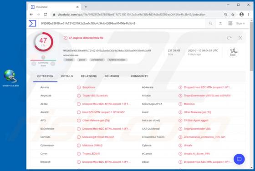Open the apps grid icon
Screen dimensions: 255x171
pyautogui.click(x=230, y=23)
